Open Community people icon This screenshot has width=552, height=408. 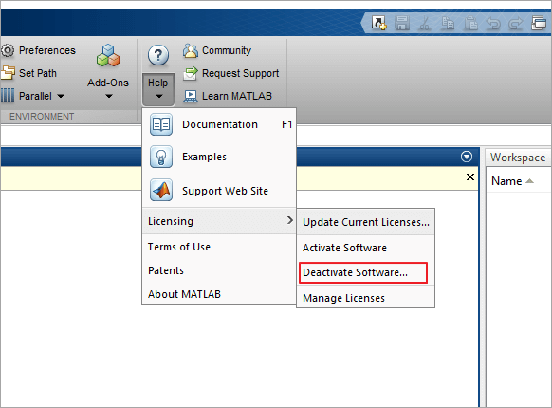coord(191,50)
